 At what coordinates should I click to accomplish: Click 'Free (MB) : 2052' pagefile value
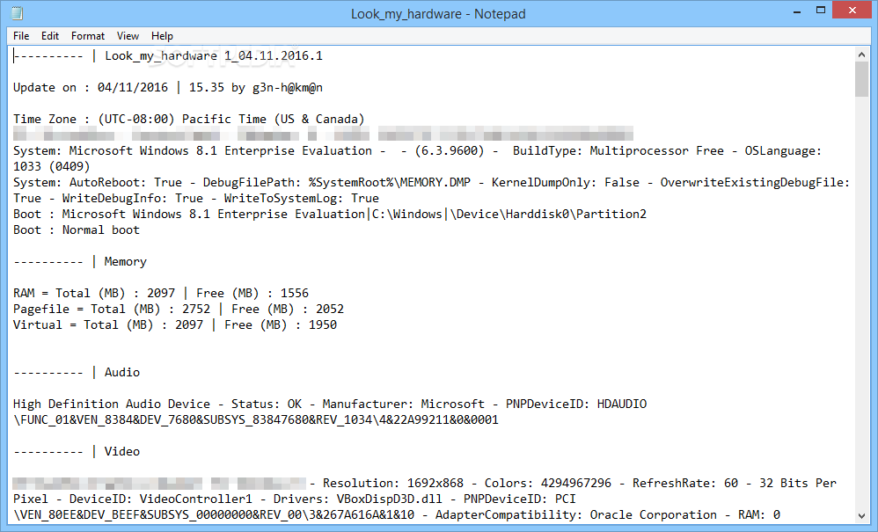pos(288,309)
